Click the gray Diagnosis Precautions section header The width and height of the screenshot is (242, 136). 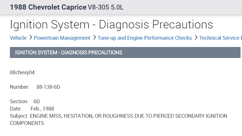pos(68,53)
